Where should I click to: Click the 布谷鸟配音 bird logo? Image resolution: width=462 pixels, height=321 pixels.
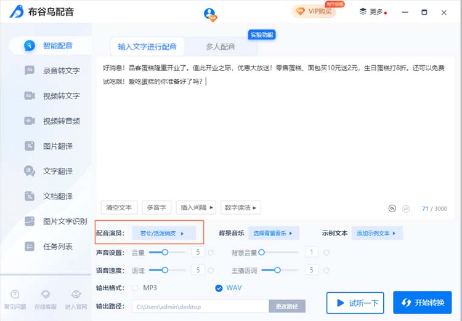pyautogui.click(x=17, y=12)
